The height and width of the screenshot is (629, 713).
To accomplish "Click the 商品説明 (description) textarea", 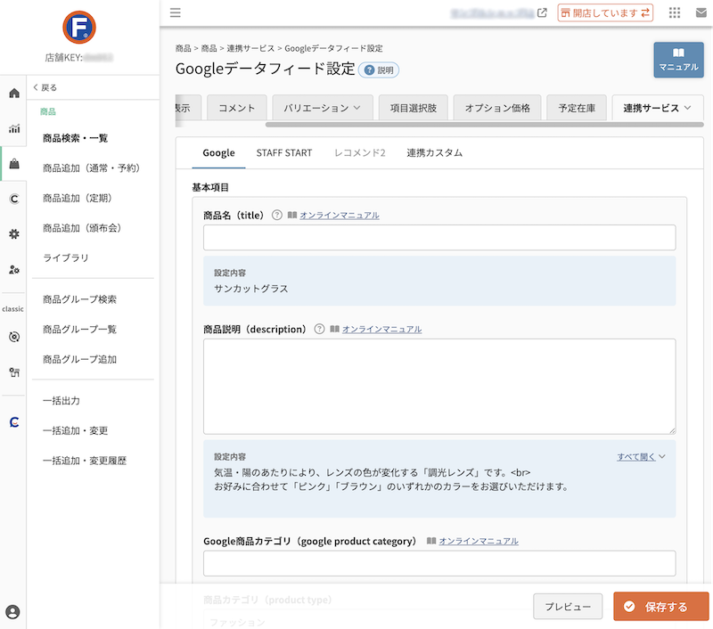I will click(x=439, y=387).
